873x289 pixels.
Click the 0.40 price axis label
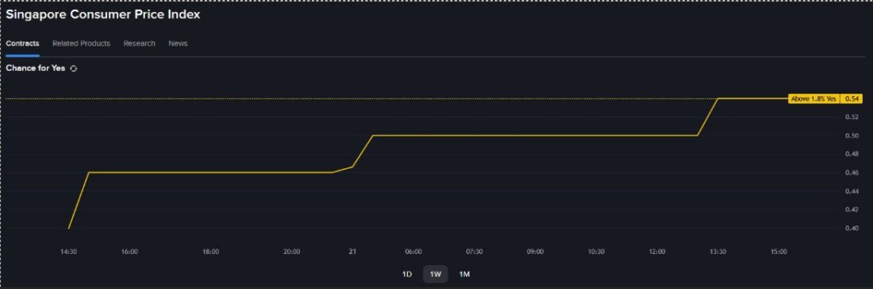point(852,229)
